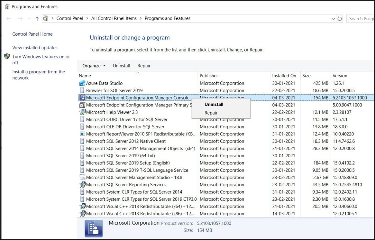Click the SQL Server Reporting Services icon
The height and width of the screenshot is (240, 375).
(x=82, y=185)
